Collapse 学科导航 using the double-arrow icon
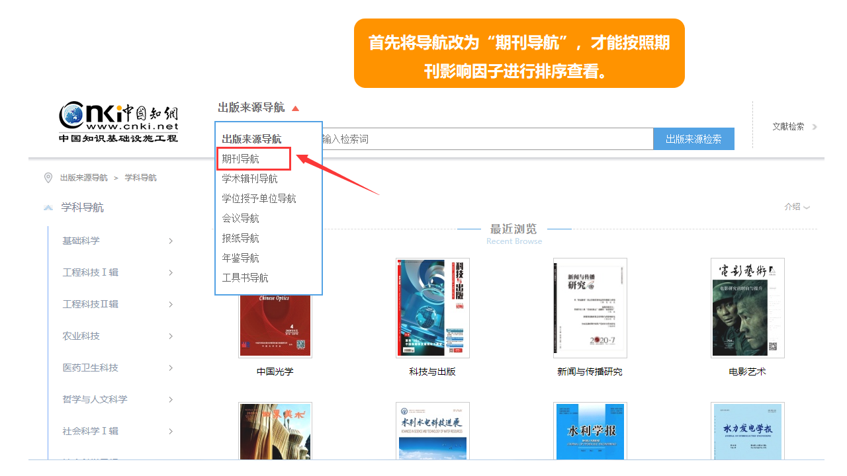The image size is (847, 476). point(48,208)
